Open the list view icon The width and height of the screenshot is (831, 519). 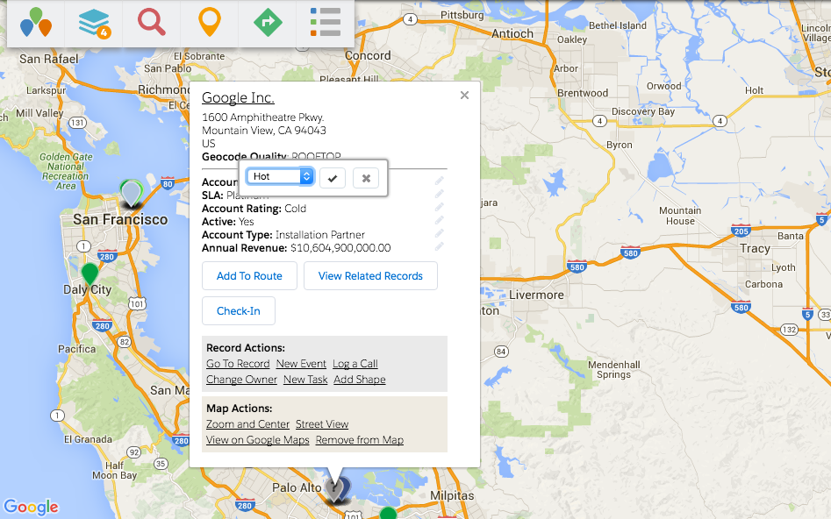[325, 23]
